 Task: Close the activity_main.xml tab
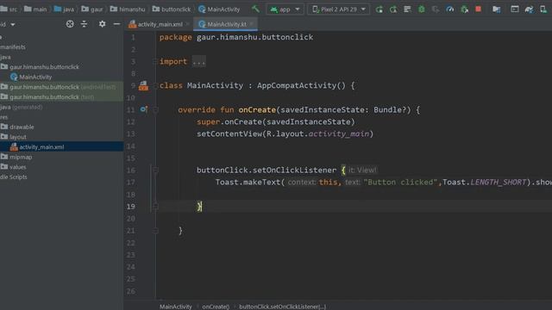[x=188, y=24]
